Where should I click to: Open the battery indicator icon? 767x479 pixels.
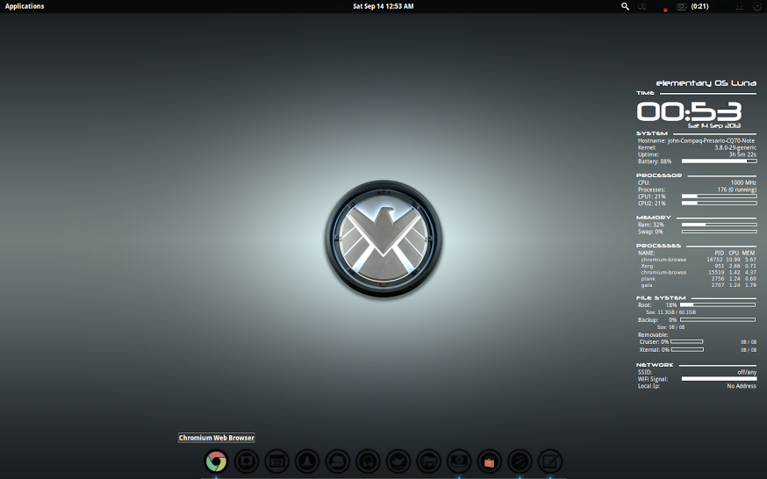pyautogui.click(x=681, y=6)
